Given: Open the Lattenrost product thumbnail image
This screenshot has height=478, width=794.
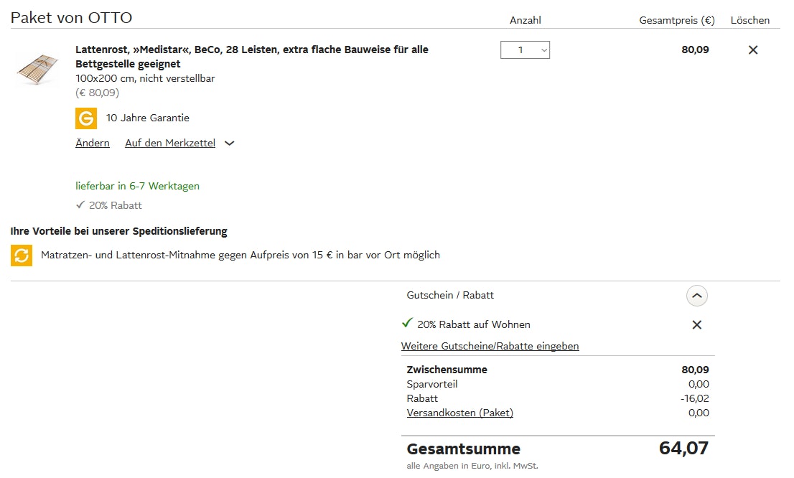Looking at the screenshot, I should (37, 68).
